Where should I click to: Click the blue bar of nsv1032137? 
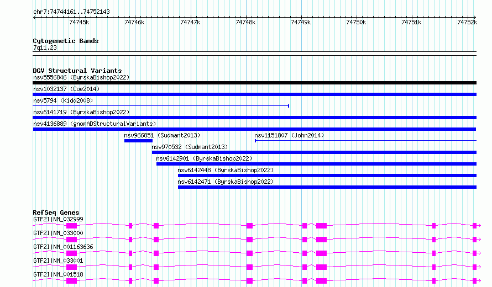click(254, 94)
